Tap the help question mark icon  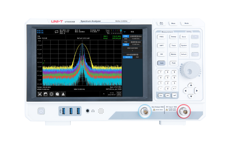57,94
